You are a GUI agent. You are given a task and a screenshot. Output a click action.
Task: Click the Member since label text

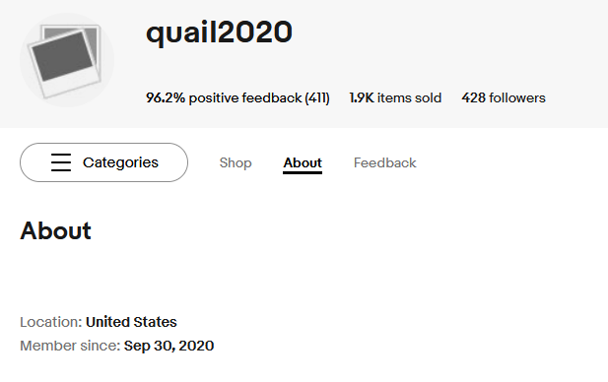(70, 346)
